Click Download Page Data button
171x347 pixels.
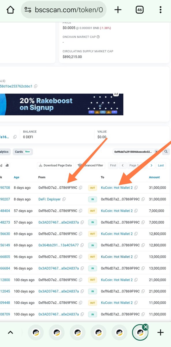tap(55, 165)
